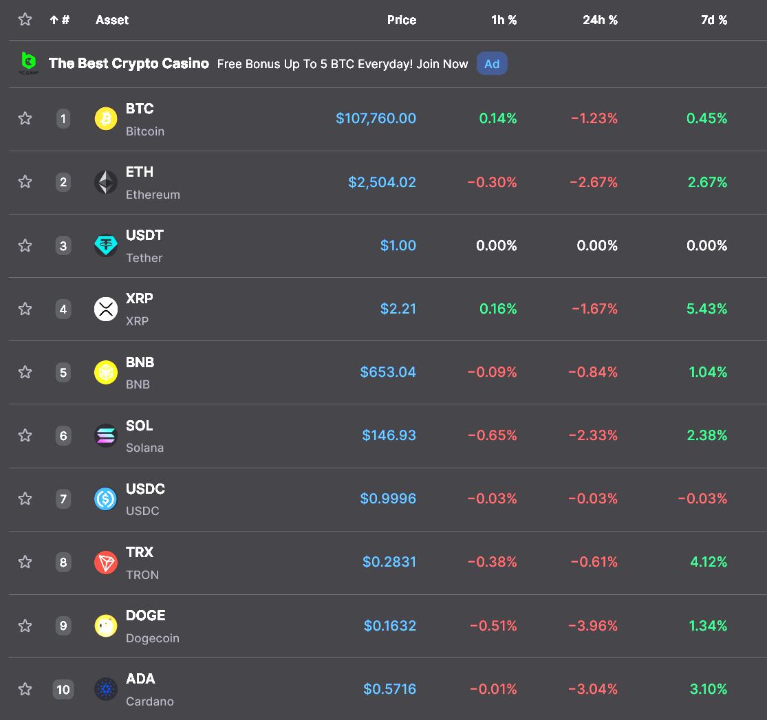
Task: Click the XRP price $2.21
Action: [x=398, y=309]
